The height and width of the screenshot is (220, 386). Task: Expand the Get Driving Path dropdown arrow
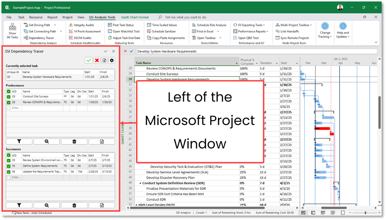click(55, 25)
